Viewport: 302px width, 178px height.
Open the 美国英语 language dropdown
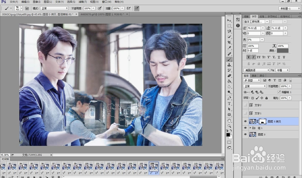[x=257, y=70]
